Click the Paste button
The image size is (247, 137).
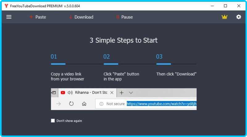[x=38, y=17]
